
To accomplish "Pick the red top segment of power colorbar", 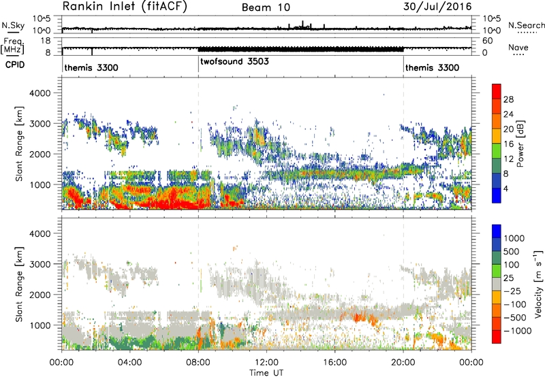I will pos(497,91).
